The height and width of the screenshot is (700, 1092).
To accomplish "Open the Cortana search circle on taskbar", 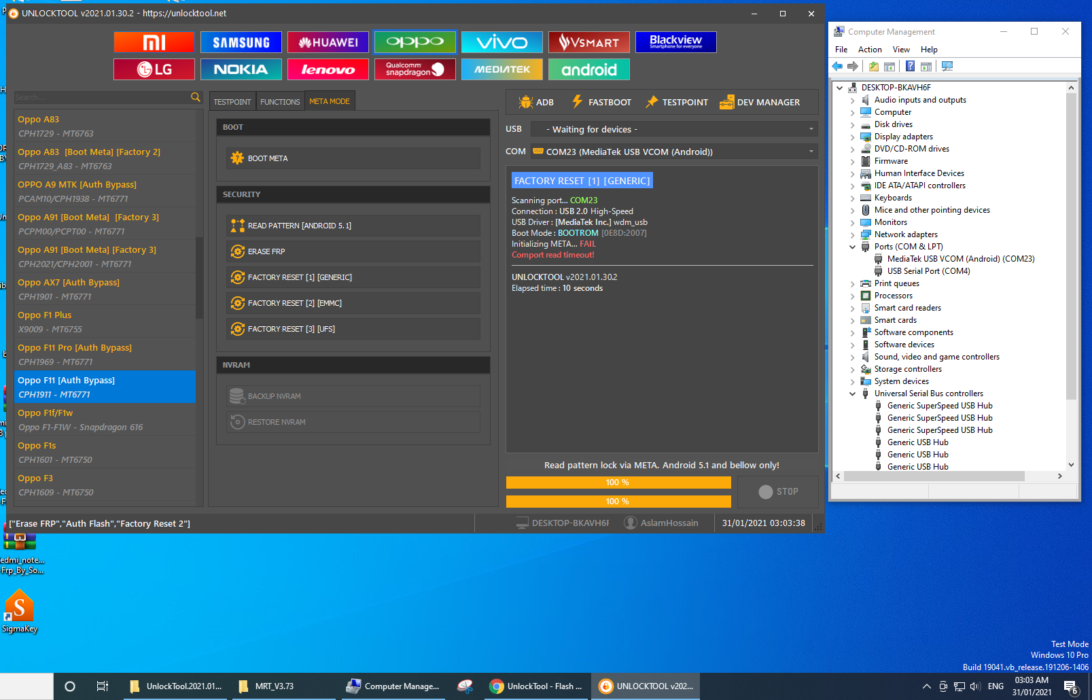I will pos(69,686).
